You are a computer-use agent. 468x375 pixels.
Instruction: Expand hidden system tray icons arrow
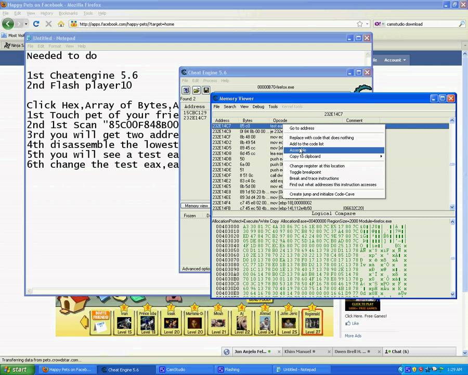click(401, 370)
